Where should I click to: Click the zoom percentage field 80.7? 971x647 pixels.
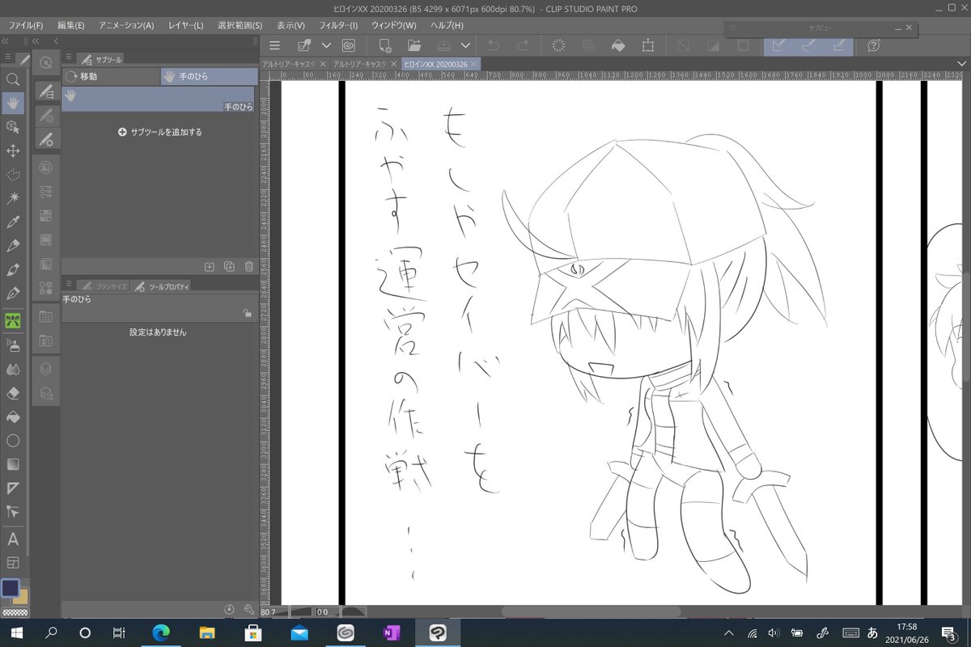[x=269, y=612]
